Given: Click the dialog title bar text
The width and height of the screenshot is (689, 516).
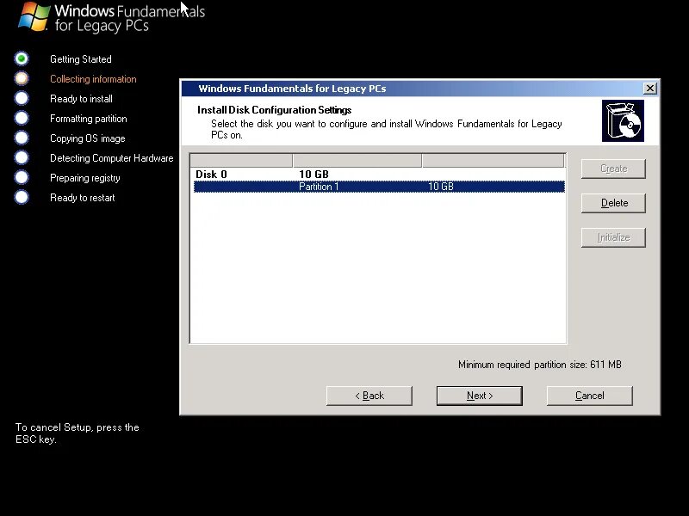Looking at the screenshot, I should pos(292,89).
